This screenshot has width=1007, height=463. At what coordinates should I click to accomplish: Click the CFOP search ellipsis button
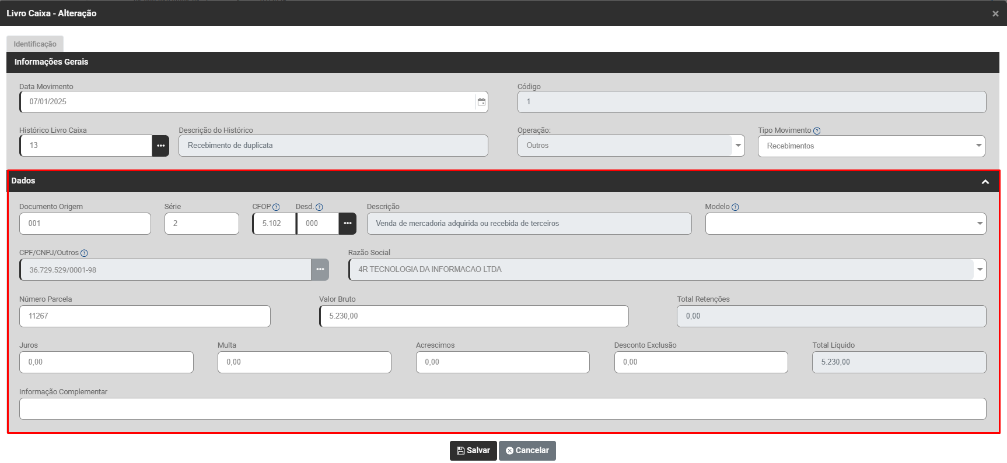pyautogui.click(x=347, y=224)
